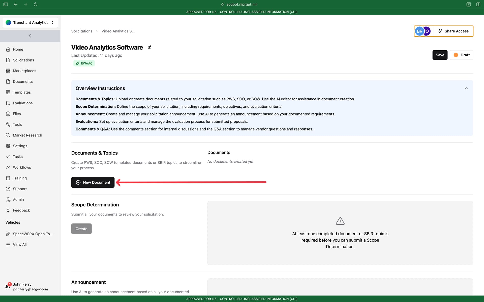Click the browser back arrow
This screenshot has height=302, width=484.
[16, 4]
